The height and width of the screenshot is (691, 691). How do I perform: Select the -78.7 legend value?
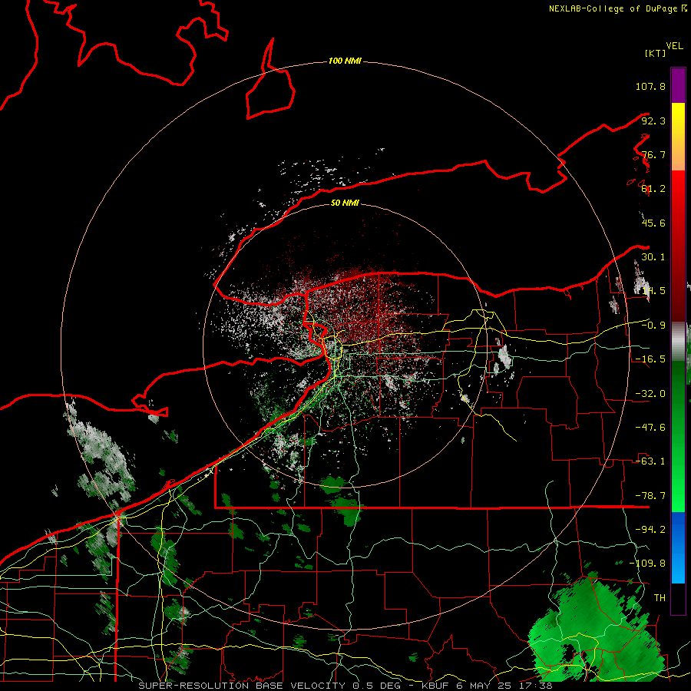650,496
